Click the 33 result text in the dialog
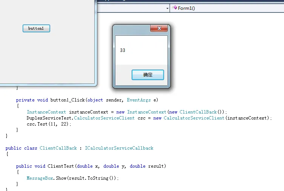 123,50
